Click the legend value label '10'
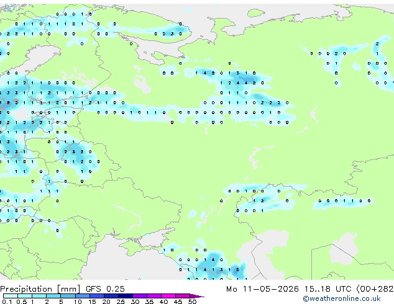Screen dimensions: 394x304 coord(78,302)
